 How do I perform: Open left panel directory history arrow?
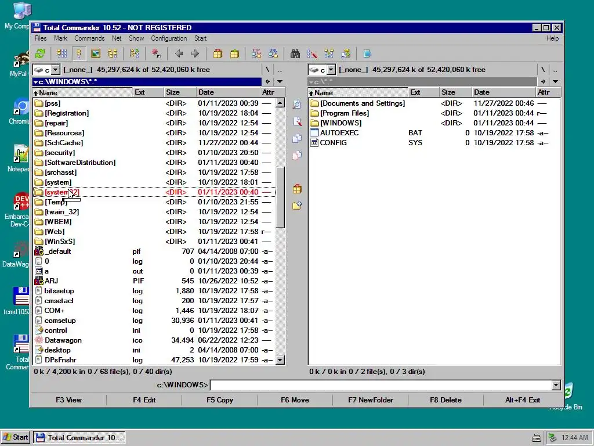[x=280, y=81]
